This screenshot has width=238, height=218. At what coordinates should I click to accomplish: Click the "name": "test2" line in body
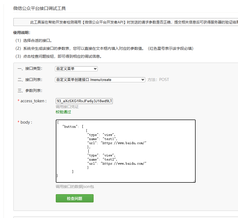coord(102,159)
